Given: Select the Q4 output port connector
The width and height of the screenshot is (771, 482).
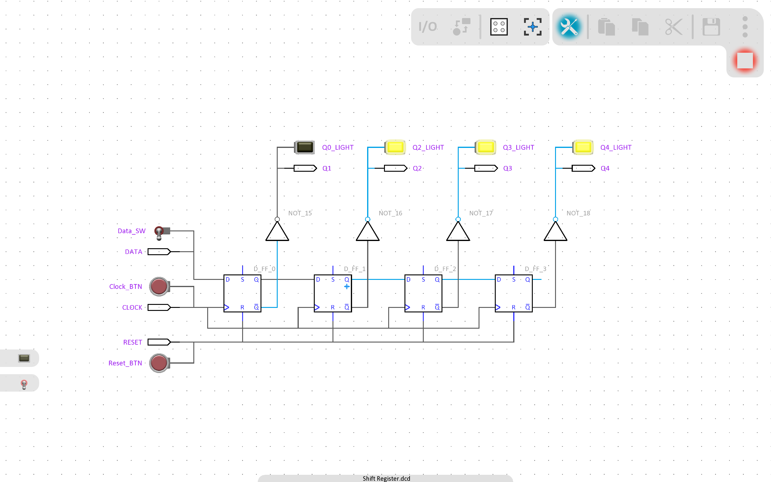Looking at the screenshot, I should [x=583, y=168].
